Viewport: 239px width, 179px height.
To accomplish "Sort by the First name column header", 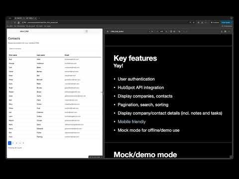I will (13, 55).
